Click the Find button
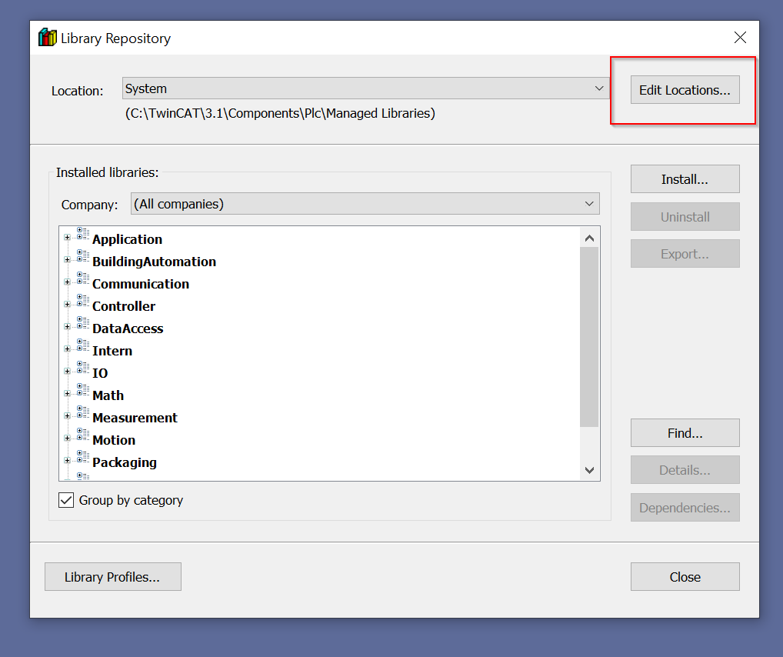This screenshot has height=657, width=783. pos(685,433)
